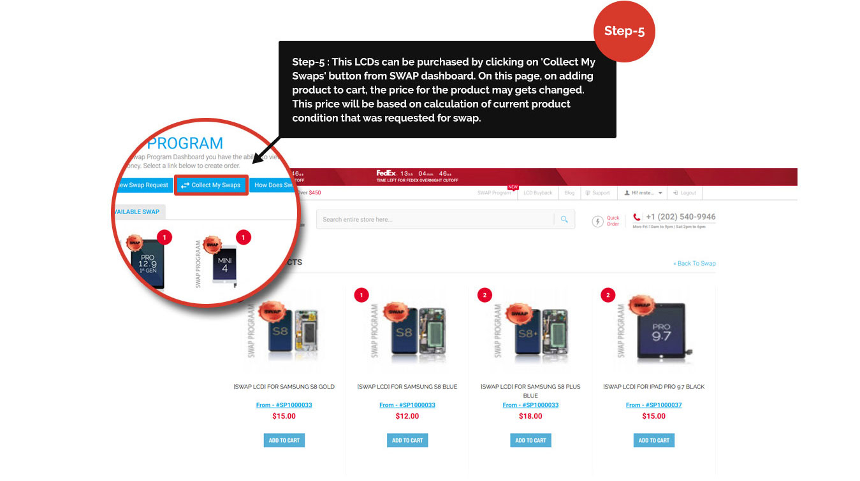Click the red count badge on Mini 4
This screenshot has height=481, width=860.
point(243,238)
